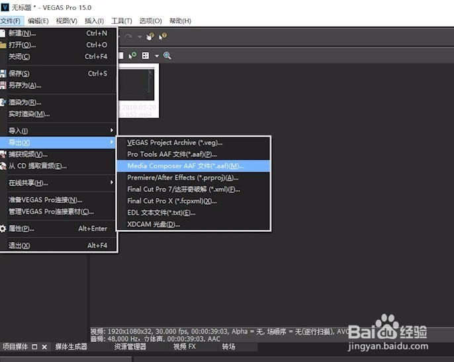Switch to the 视频 FX tab

point(185,346)
